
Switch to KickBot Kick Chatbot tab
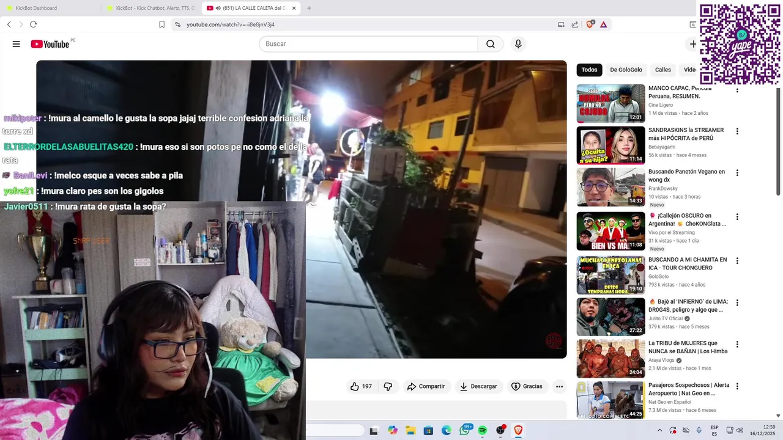151,8
